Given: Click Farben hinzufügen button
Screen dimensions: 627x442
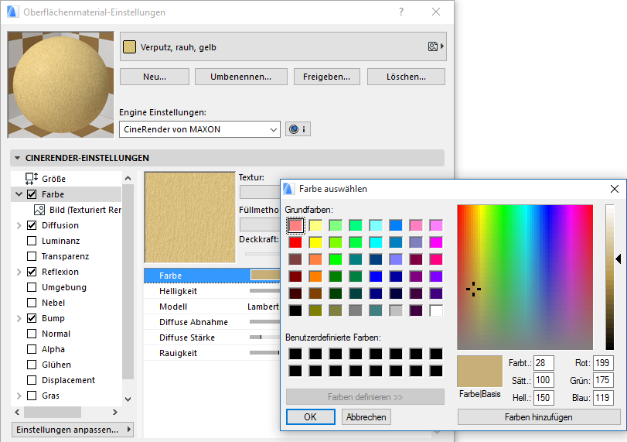Looking at the screenshot, I should click(x=539, y=416).
